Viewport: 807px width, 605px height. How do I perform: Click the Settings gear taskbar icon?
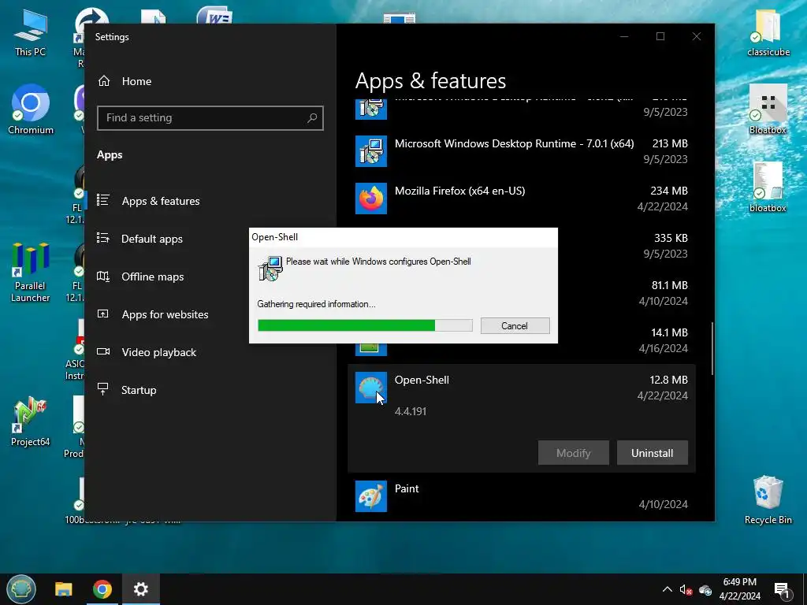coord(140,589)
